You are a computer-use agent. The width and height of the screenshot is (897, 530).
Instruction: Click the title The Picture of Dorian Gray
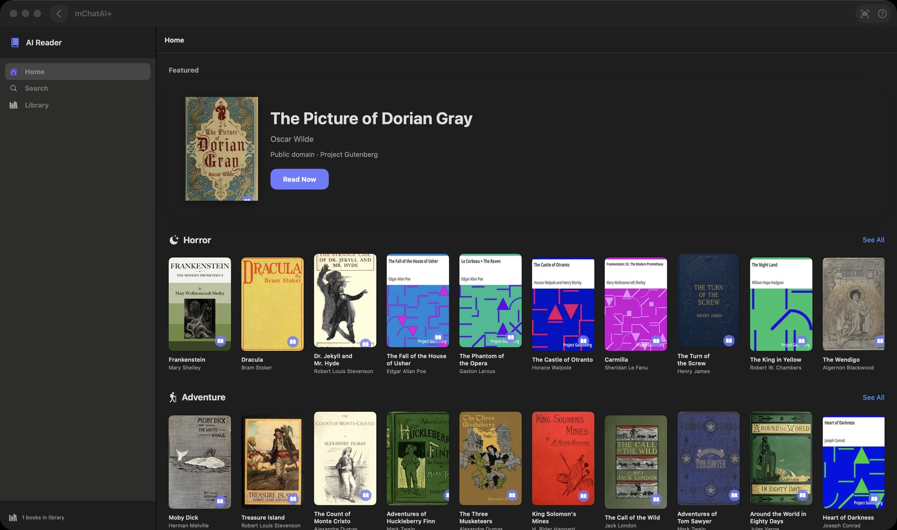point(371,119)
